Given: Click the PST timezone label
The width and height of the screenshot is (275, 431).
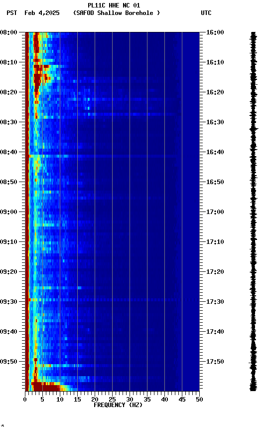Looking at the screenshot, I should point(12,13).
